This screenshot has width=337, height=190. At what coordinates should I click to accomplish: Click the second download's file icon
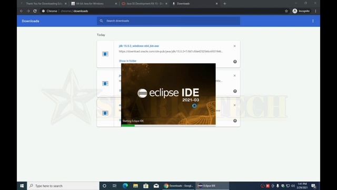coord(105,83)
